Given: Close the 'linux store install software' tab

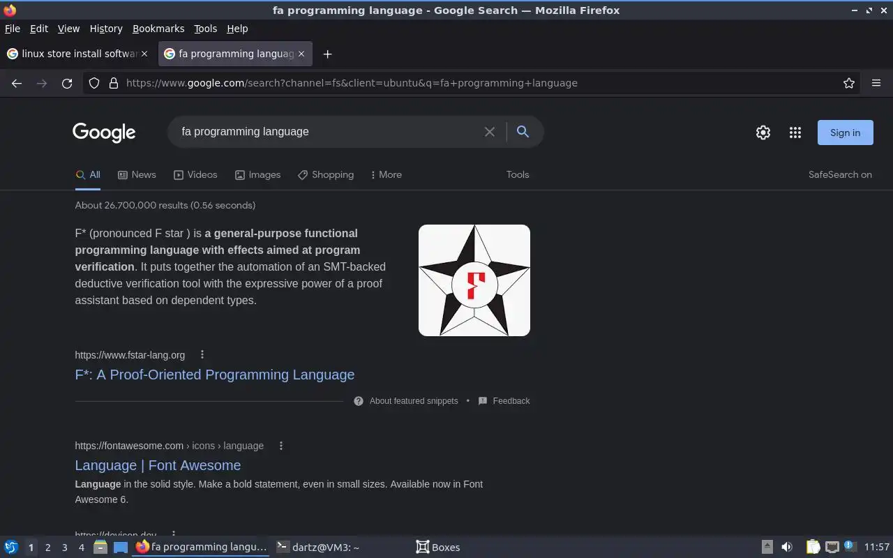Looking at the screenshot, I should tap(144, 54).
